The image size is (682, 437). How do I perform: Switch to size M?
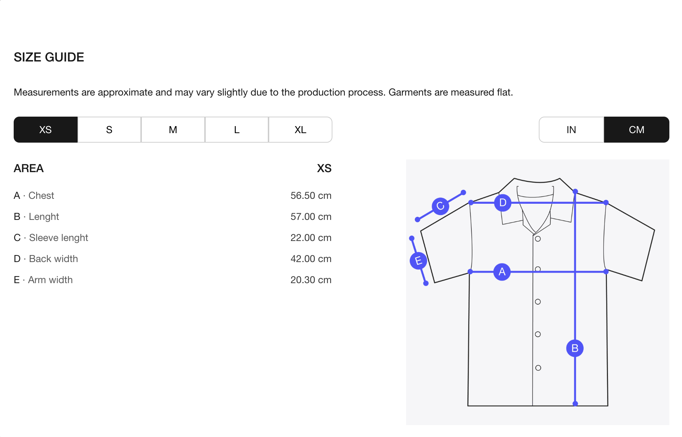(x=173, y=130)
